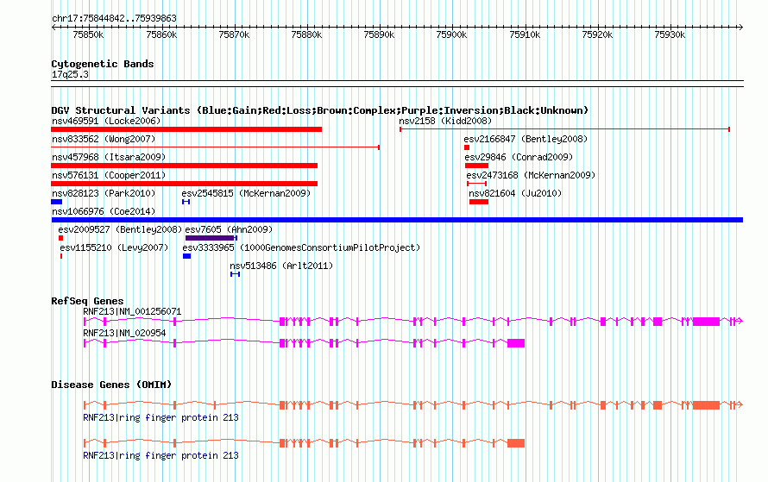The width and height of the screenshot is (768, 482).
Task: Click the large orange exon of the lower OMIM transcript
Action: tap(516, 443)
